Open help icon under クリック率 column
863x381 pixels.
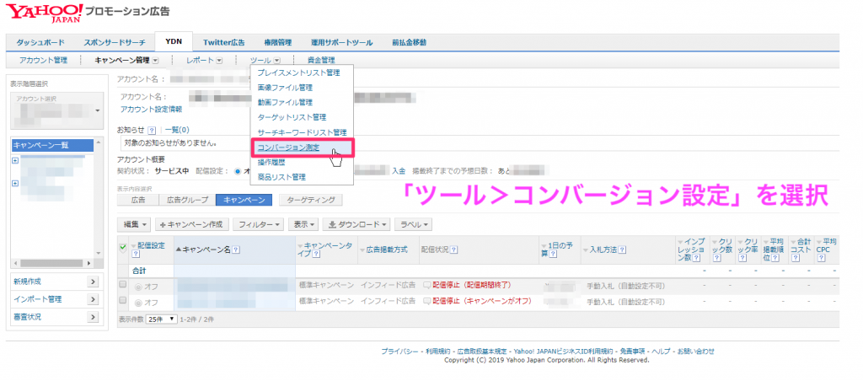tap(742, 258)
